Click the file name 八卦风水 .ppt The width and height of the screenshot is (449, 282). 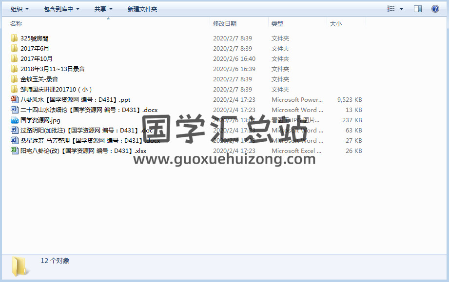75,100
